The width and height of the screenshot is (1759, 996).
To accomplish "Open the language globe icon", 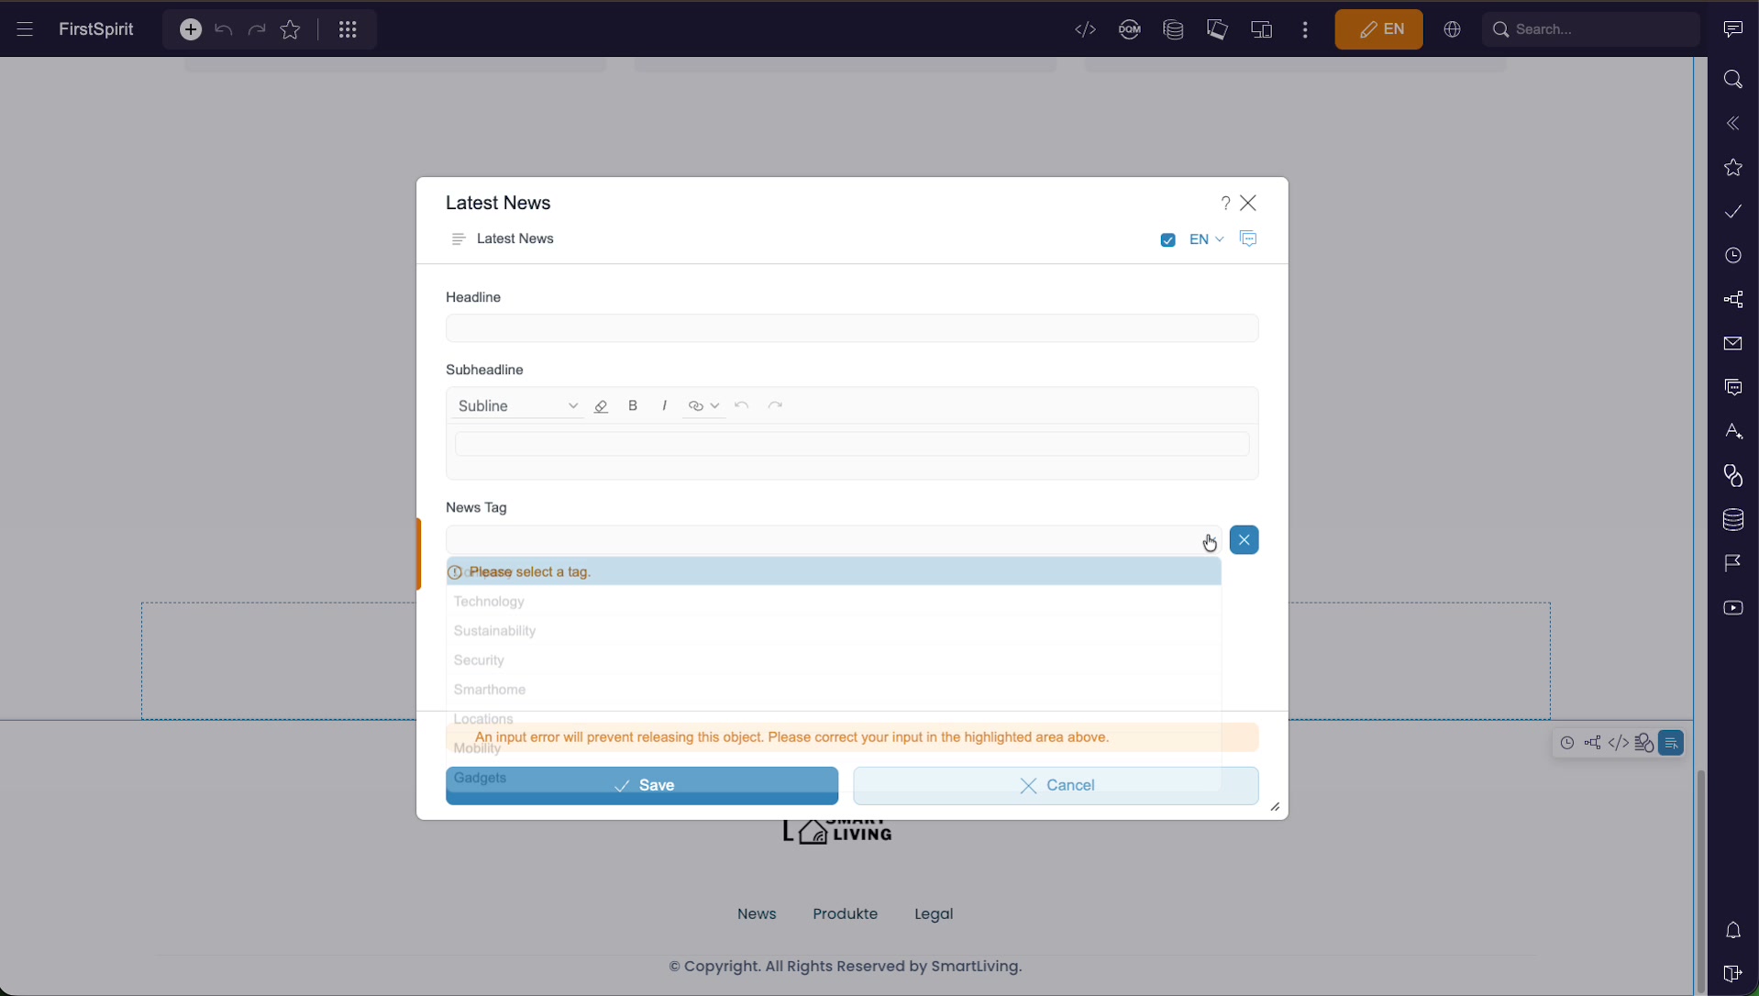I will pos(1452,29).
